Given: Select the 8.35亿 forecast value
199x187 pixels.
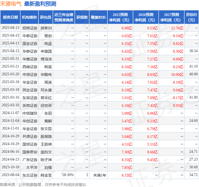Looking at the screenshot, I should [x=127, y=160].
